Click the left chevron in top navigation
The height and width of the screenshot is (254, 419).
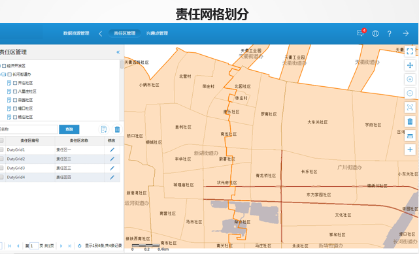(101, 33)
